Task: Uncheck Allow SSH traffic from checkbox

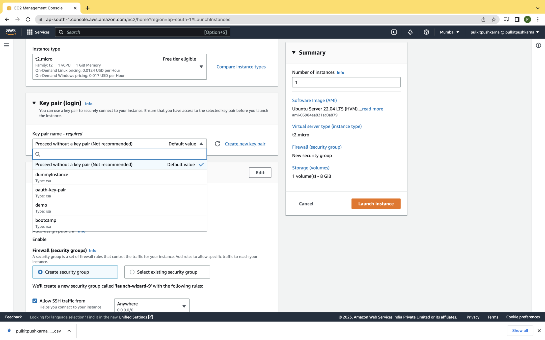Action: click(x=35, y=301)
